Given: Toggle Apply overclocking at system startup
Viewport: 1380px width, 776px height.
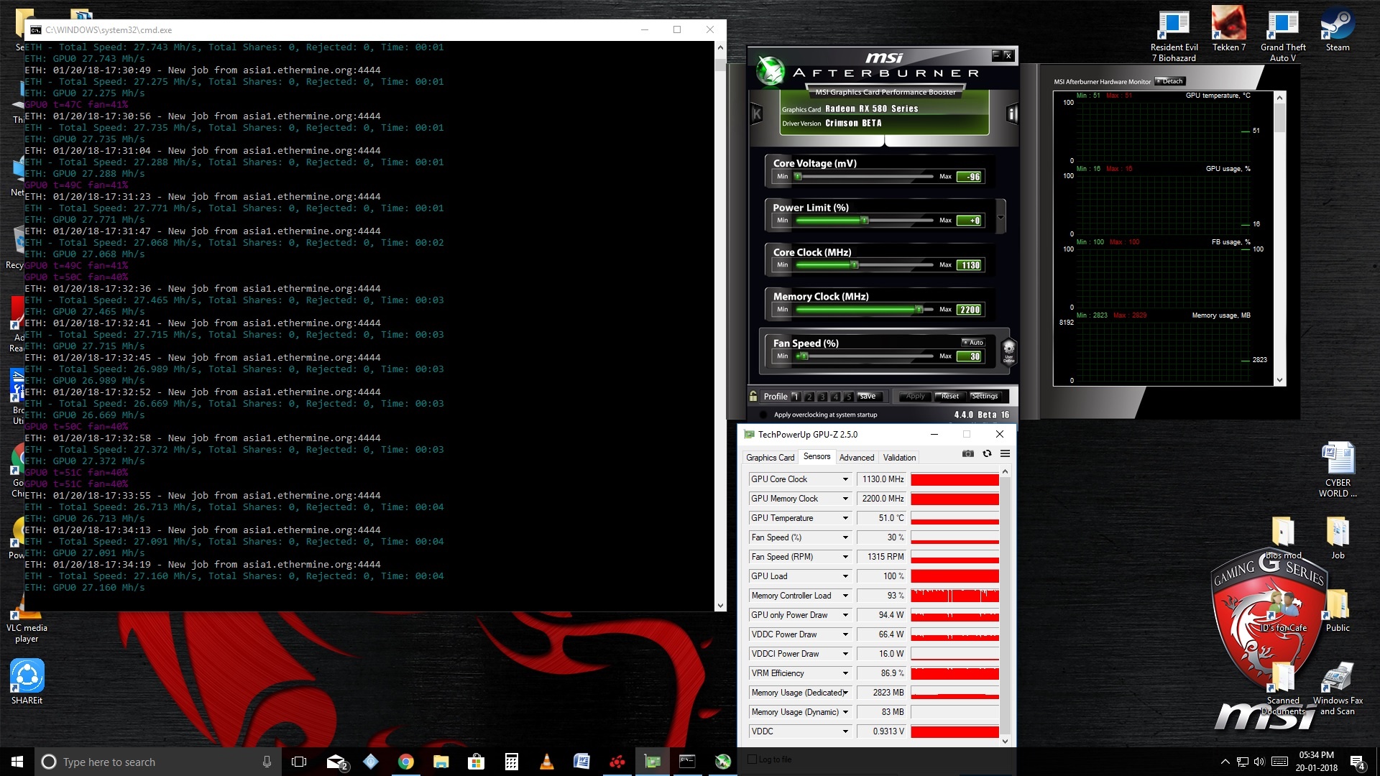Looking at the screenshot, I should (x=763, y=415).
